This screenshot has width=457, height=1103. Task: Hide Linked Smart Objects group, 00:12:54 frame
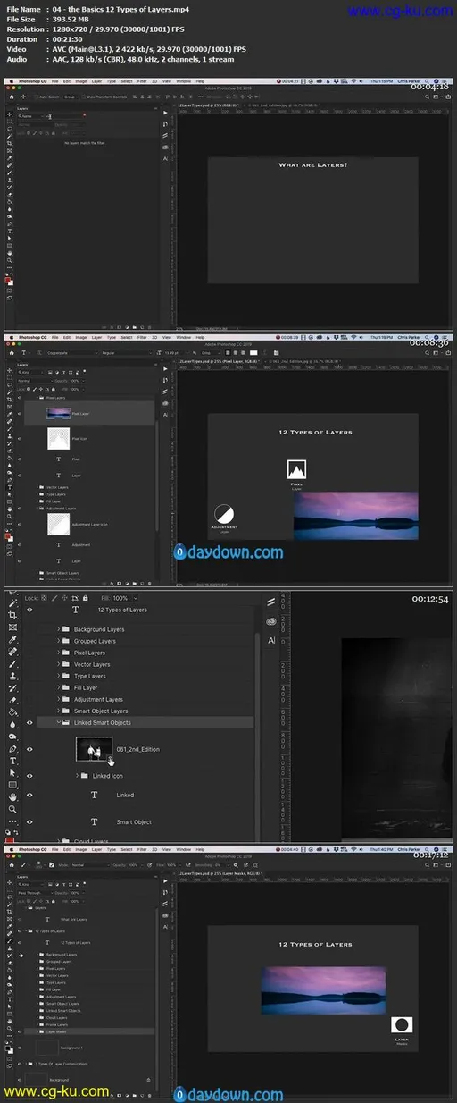[30, 723]
